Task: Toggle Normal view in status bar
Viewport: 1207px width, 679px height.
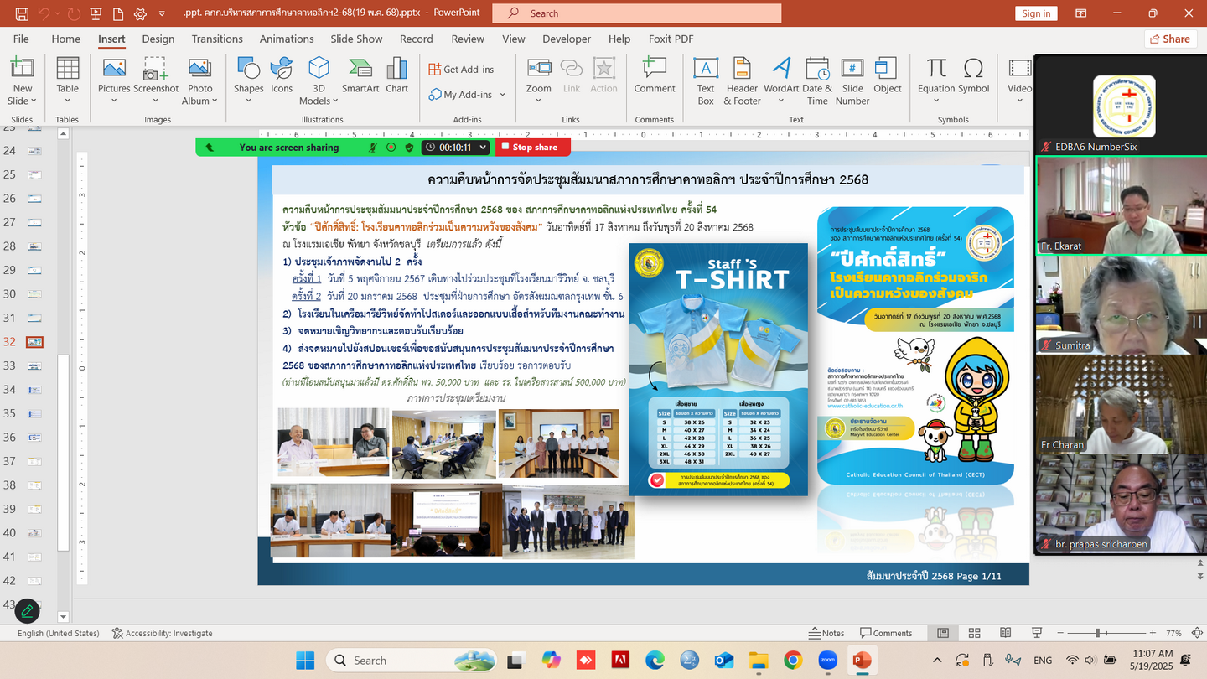Action: coord(943,633)
